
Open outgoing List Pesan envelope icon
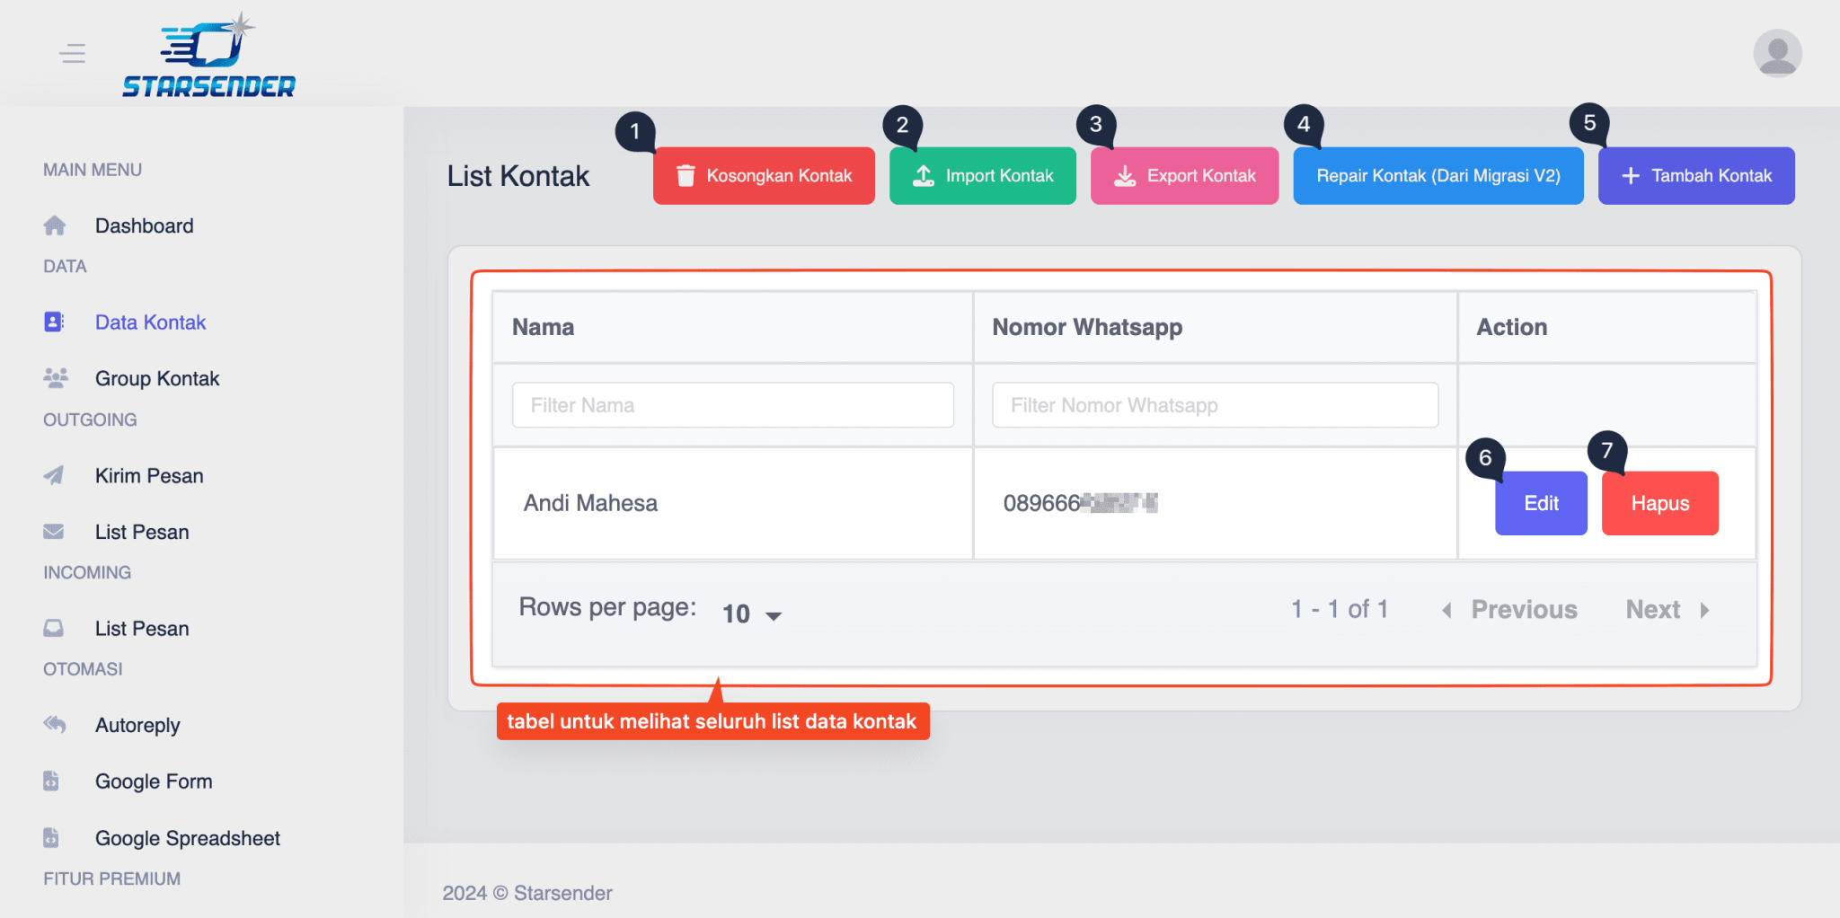pos(55,531)
